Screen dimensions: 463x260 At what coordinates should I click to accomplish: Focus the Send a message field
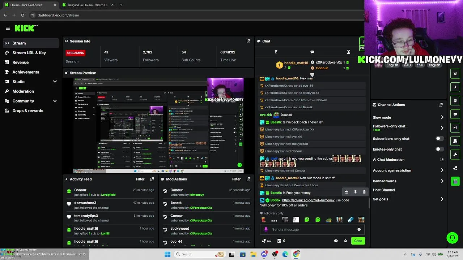pyautogui.click(x=311, y=229)
